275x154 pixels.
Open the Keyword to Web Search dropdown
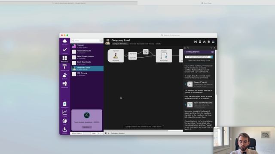[x=199, y=57]
